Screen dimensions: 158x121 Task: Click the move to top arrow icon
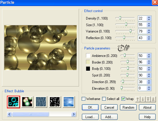point(148,99)
